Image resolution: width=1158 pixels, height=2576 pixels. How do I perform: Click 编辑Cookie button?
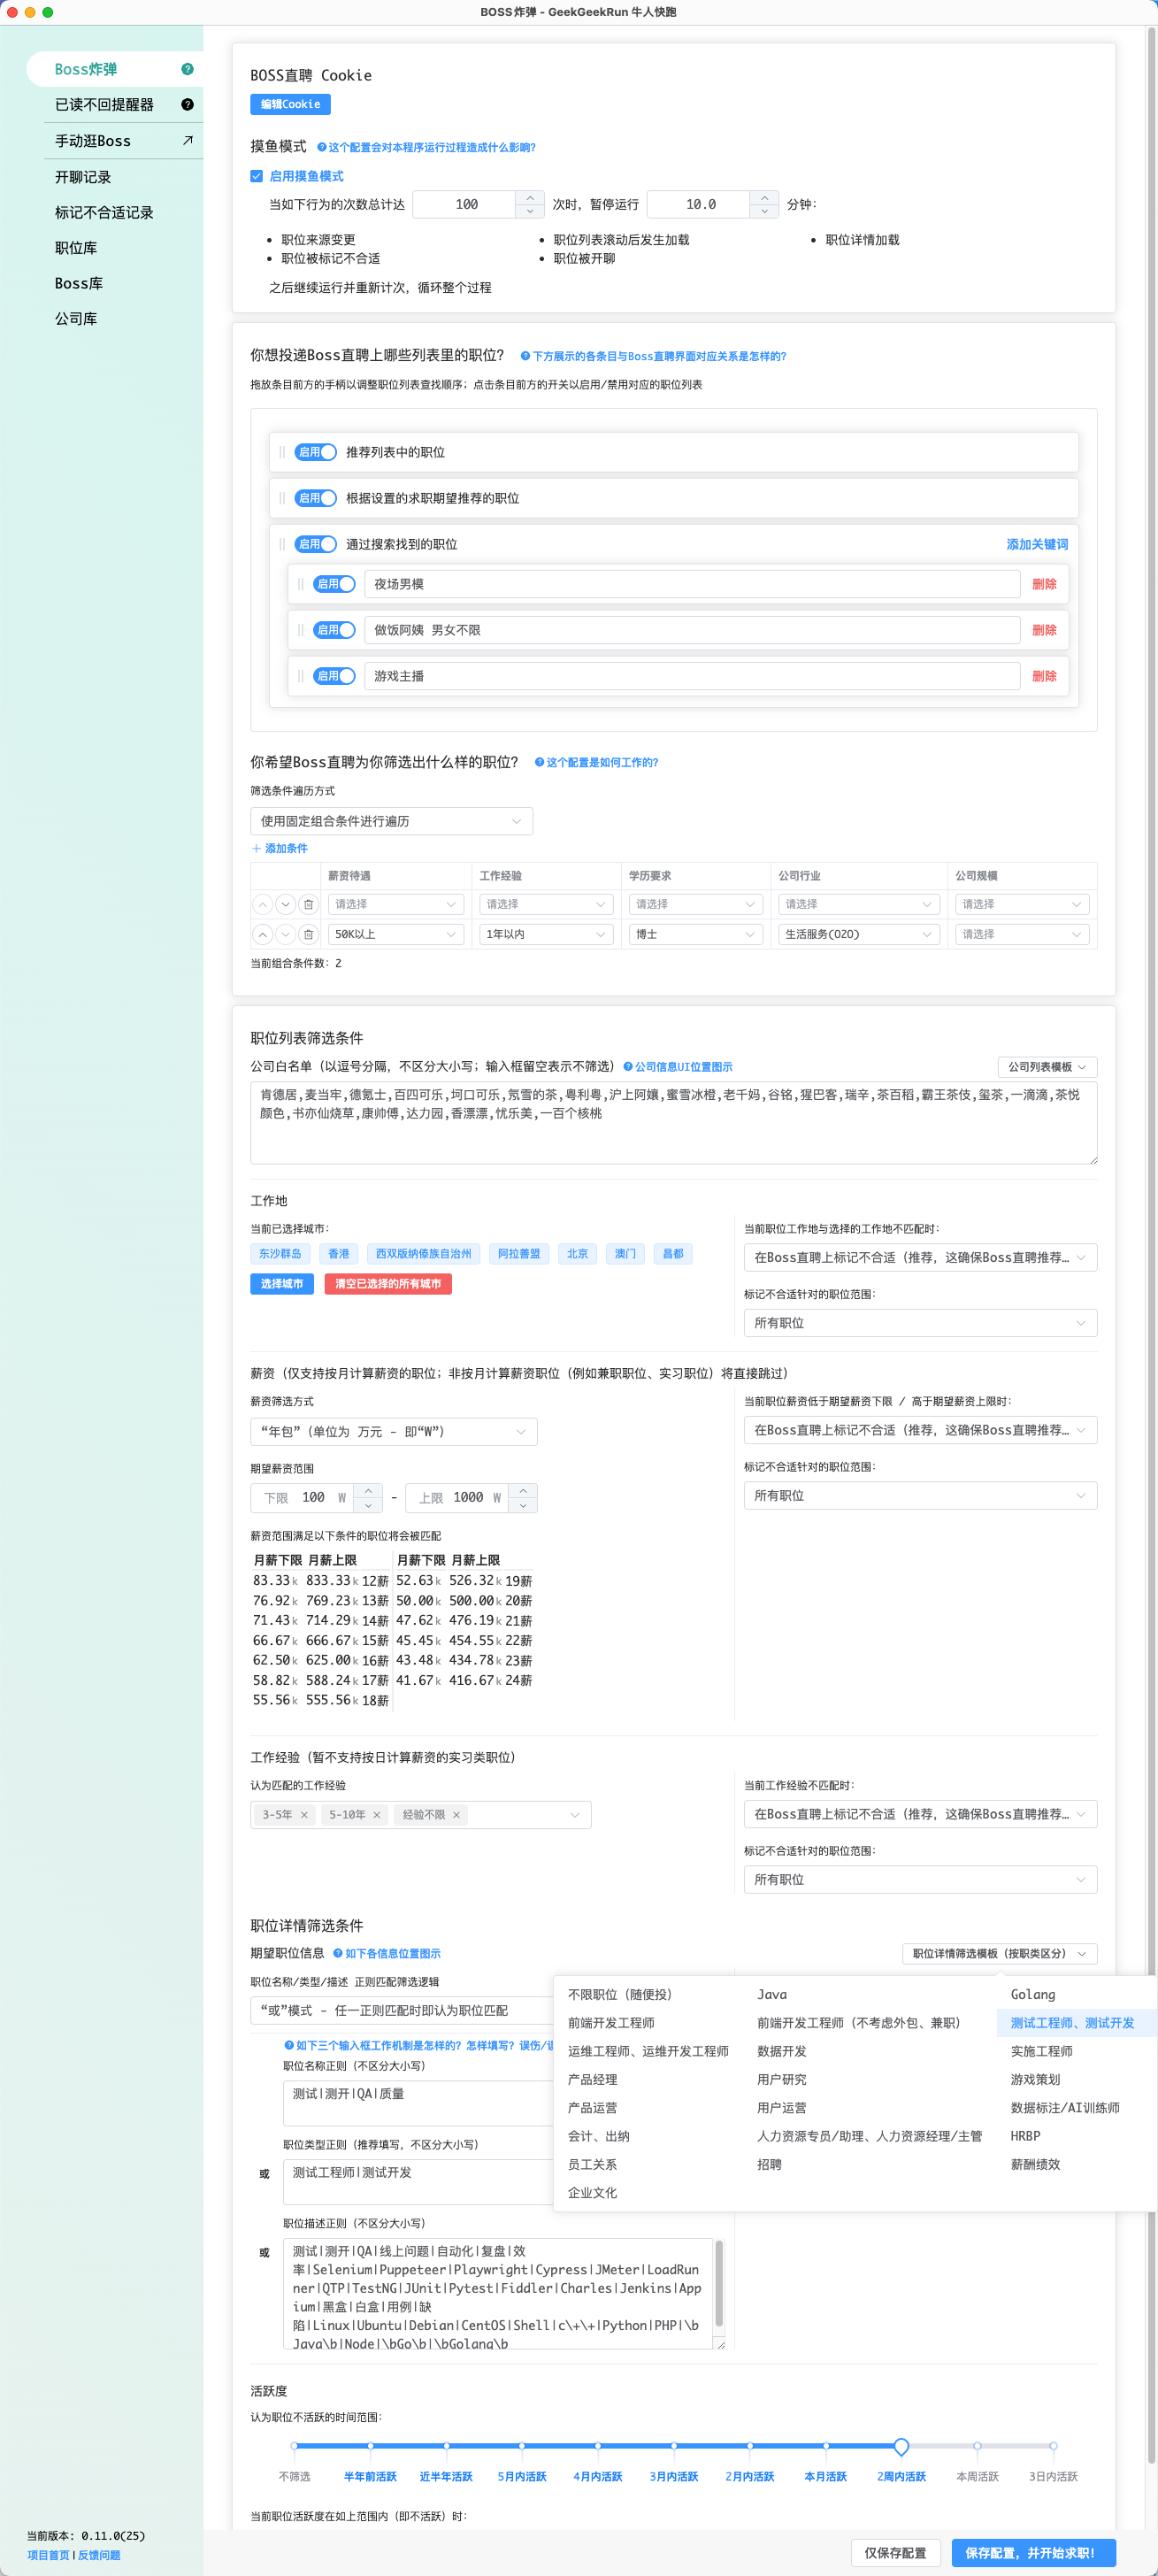click(x=290, y=104)
